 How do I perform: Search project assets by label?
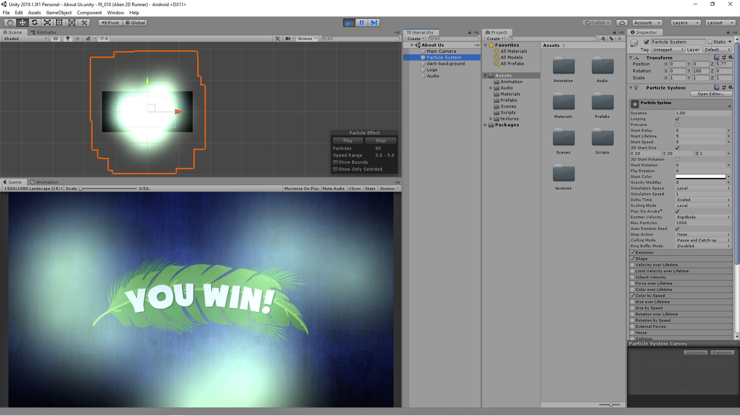click(611, 39)
